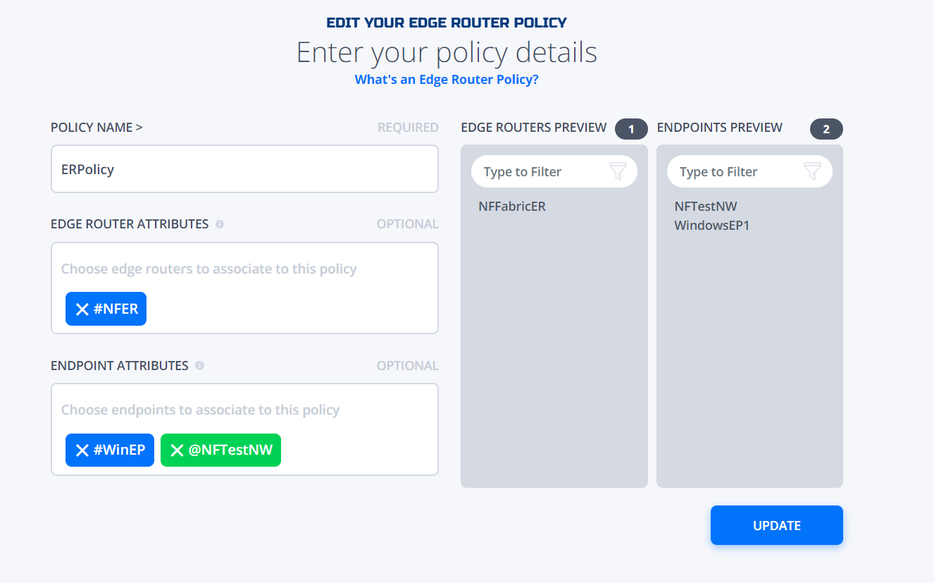Select NFFabricER in Edge Routers preview

click(x=512, y=207)
